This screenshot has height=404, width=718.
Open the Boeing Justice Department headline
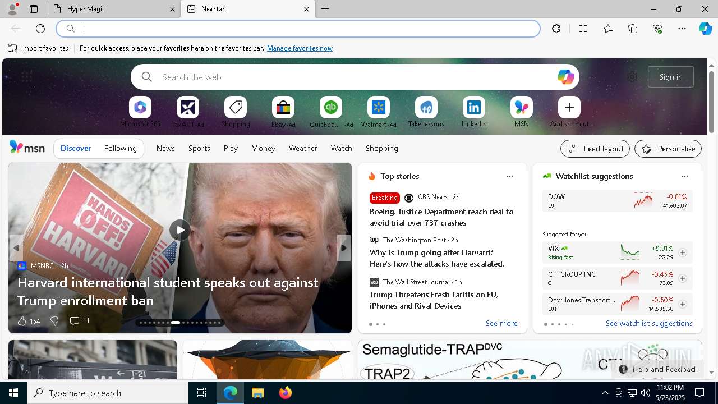pos(441,217)
